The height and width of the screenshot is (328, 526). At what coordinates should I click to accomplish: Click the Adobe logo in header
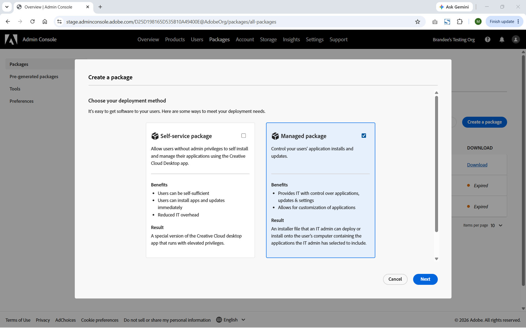[x=11, y=39]
